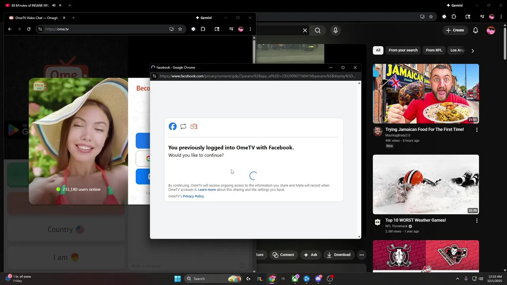Open the weather widget showing snow
The width and height of the screenshot is (507, 285).
tap(18, 279)
